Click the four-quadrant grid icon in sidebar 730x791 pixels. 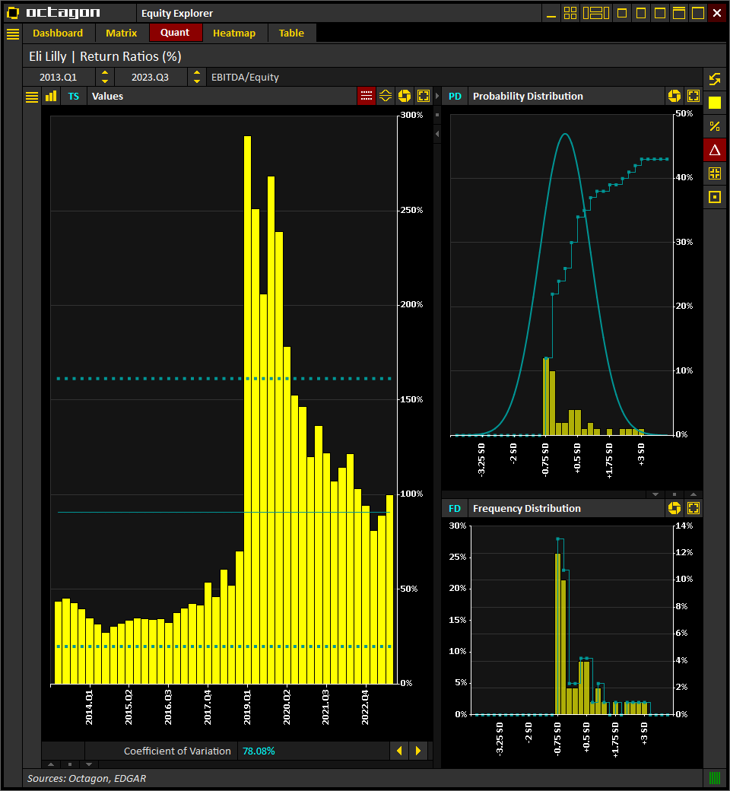click(715, 173)
